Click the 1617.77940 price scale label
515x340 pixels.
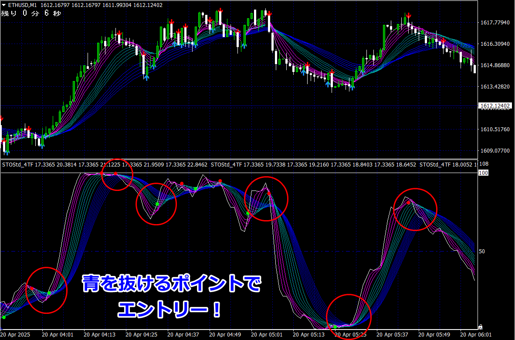495,23
